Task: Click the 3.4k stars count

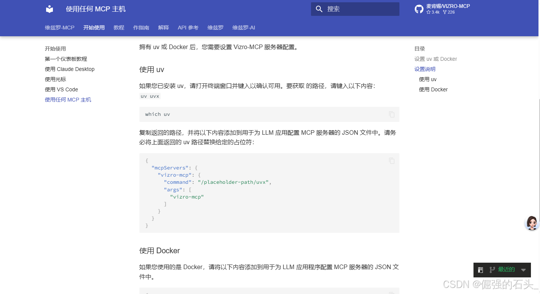Action: pyautogui.click(x=433, y=12)
